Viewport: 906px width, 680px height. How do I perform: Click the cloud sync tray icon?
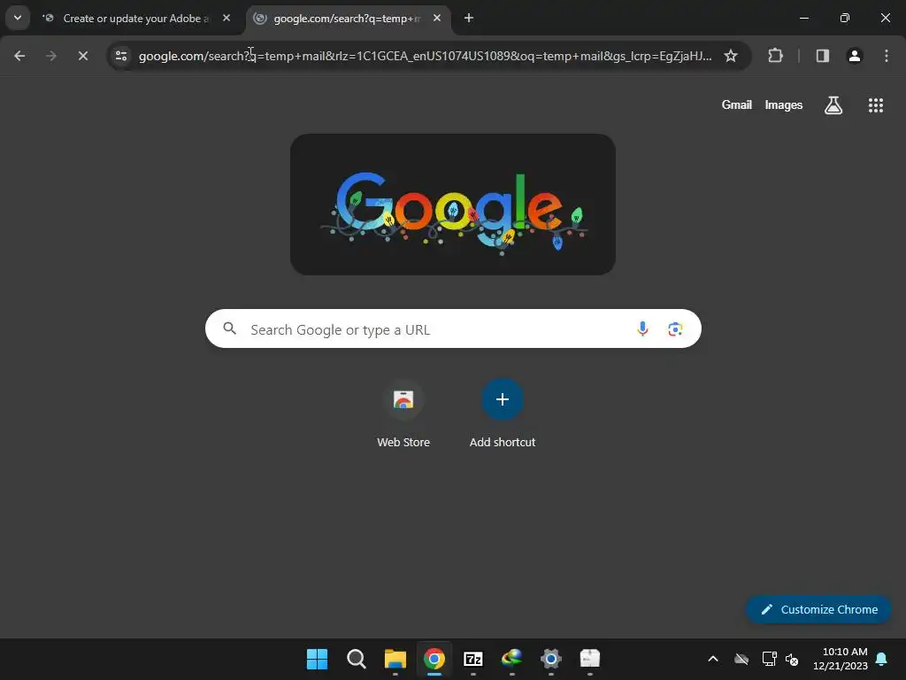click(x=741, y=659)
